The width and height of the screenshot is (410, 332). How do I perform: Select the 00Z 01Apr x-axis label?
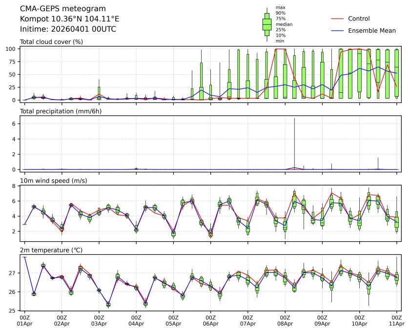pos(24,320)
